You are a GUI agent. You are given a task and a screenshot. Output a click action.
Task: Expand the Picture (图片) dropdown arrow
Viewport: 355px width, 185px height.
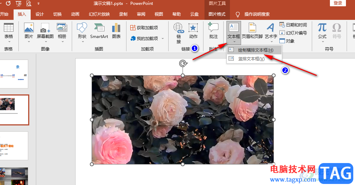click(29, 42)
